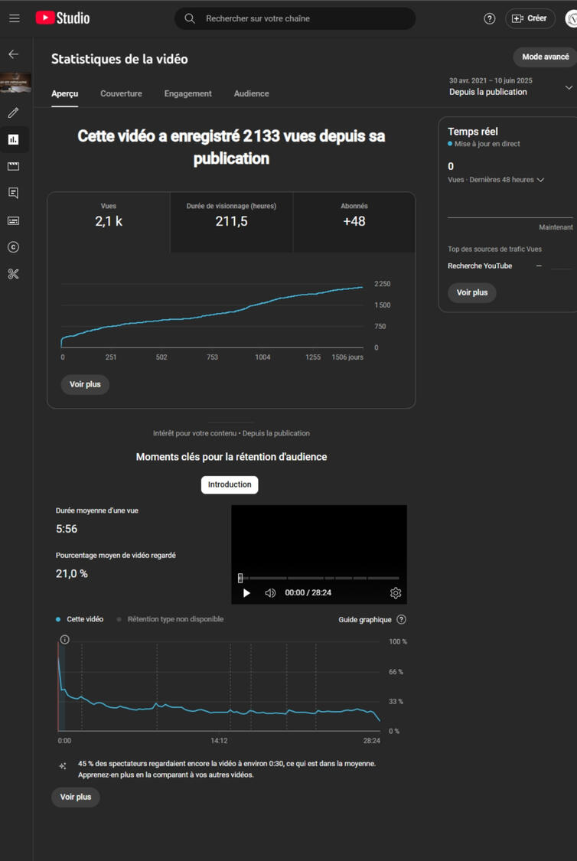577x861 pixels.
Task: Open Copyright icon in sidebar
Action: coord(14,247)
